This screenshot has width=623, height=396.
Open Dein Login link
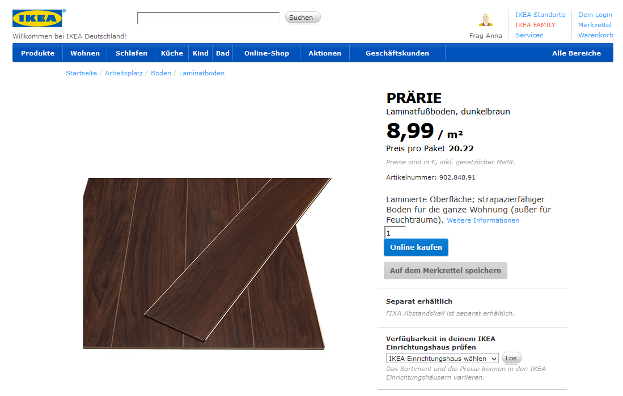(x=595, y=15)
